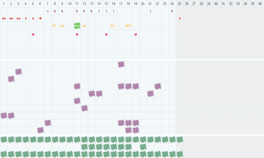Click the heart icon on day 5
The image size is (264, 158).
pyautogui.click(x=33, y=34)
